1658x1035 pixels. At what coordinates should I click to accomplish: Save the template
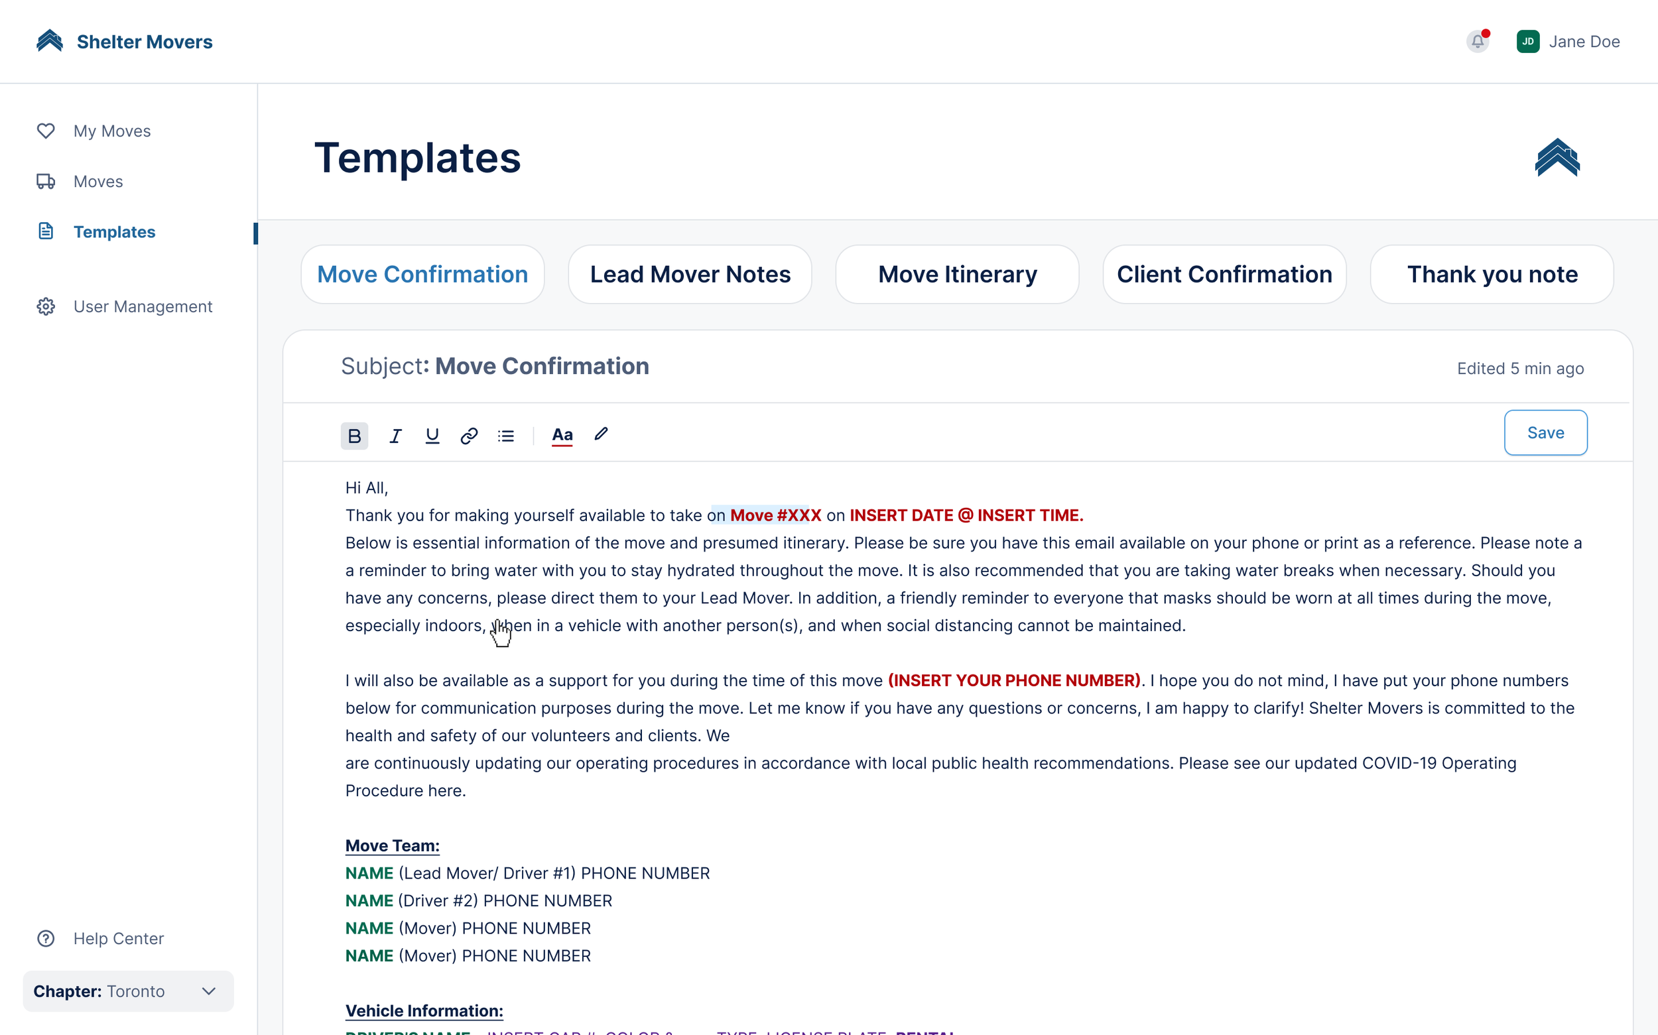tap(1545, 432)
